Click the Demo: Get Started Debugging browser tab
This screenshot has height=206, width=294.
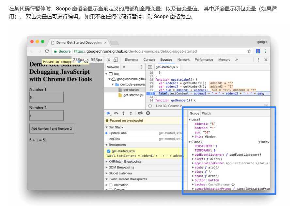(79, 42)
